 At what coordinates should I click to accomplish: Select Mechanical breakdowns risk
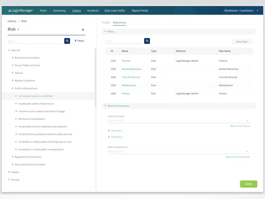[x=32, y=119]
